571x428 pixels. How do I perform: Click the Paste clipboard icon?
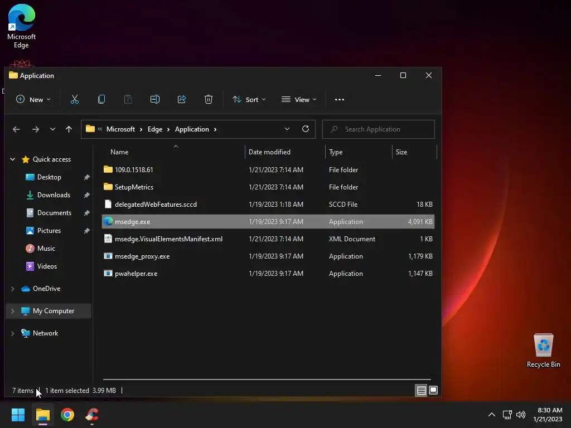128,99
